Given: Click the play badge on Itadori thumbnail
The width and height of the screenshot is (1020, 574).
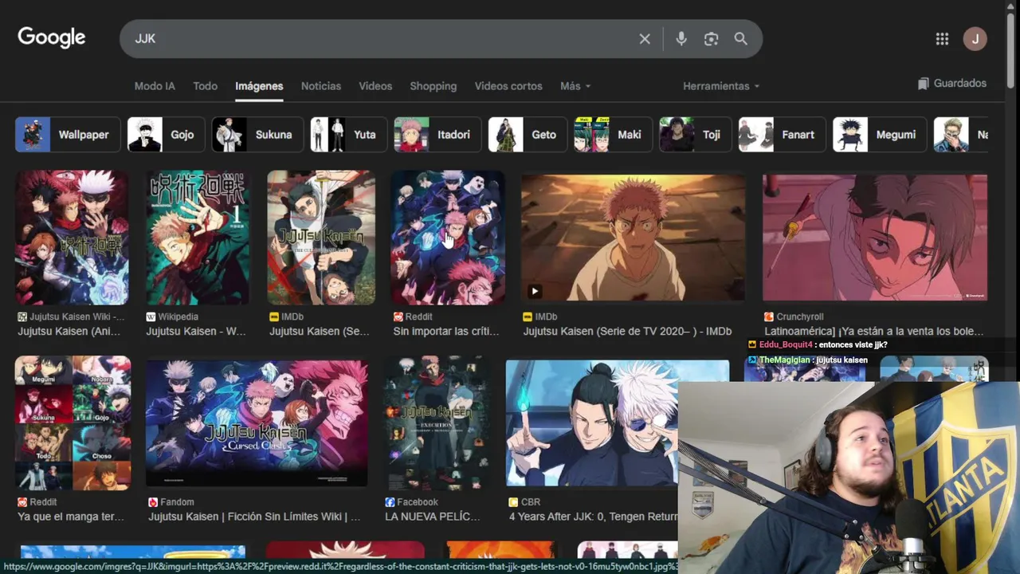Looking at the screenshot, I should pos(535,291).
